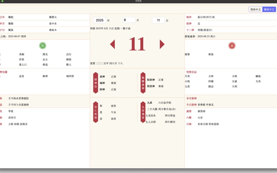Click the 屬鼠 zodiac text
277x173 pixels.
tap(11, 30)
